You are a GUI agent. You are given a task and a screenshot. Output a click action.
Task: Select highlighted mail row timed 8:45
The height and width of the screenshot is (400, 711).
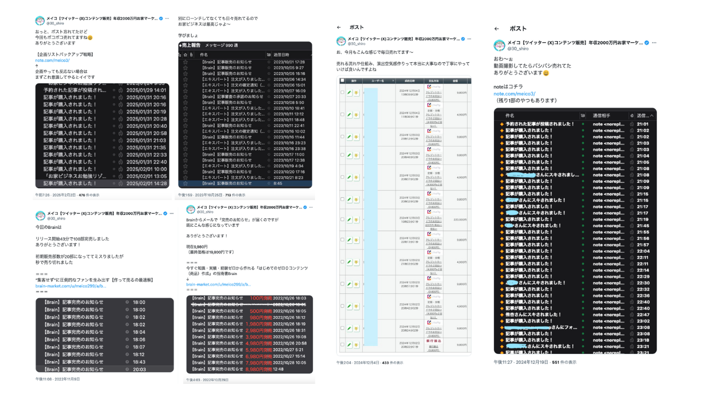point(245,183)
